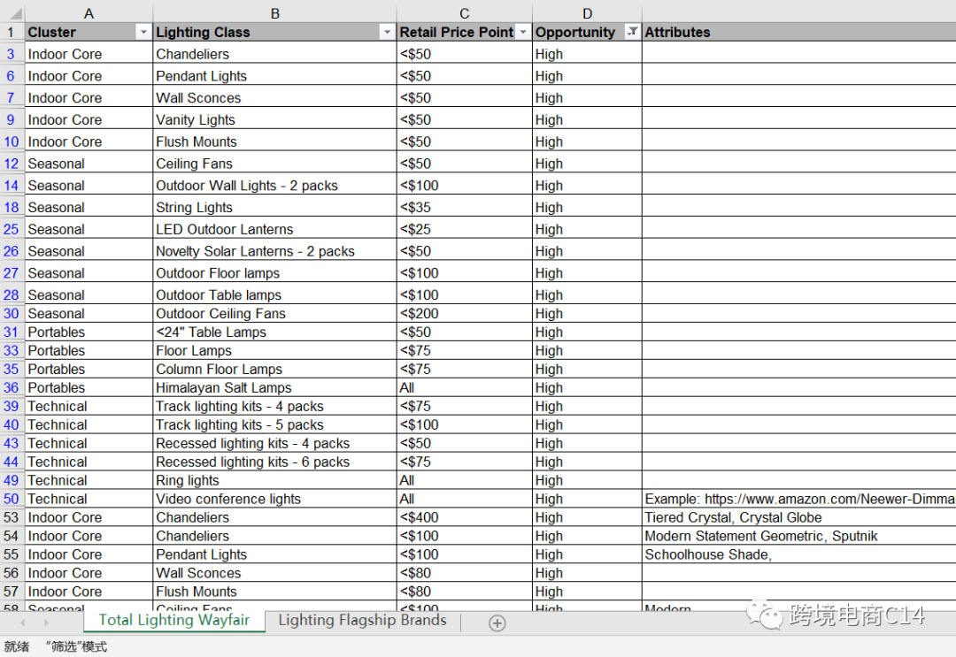Expand the Retail Price Point filter dropdown

[522, 32]
